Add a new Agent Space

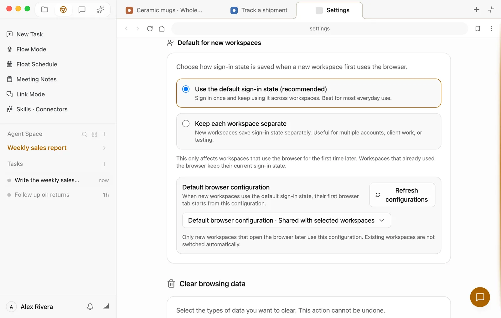[x=105, y=134]
